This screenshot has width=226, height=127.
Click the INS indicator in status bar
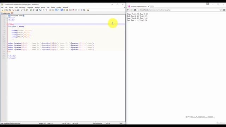(x=121, y=123)
